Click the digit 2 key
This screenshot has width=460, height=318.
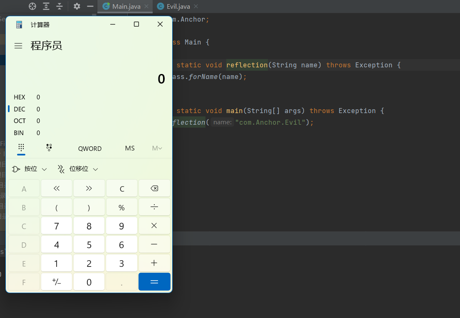click(89, 263)
